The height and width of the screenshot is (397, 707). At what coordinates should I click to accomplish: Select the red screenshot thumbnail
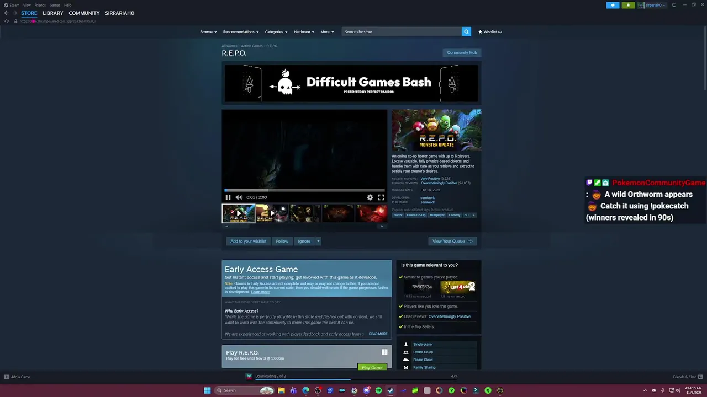click(371, 213)
